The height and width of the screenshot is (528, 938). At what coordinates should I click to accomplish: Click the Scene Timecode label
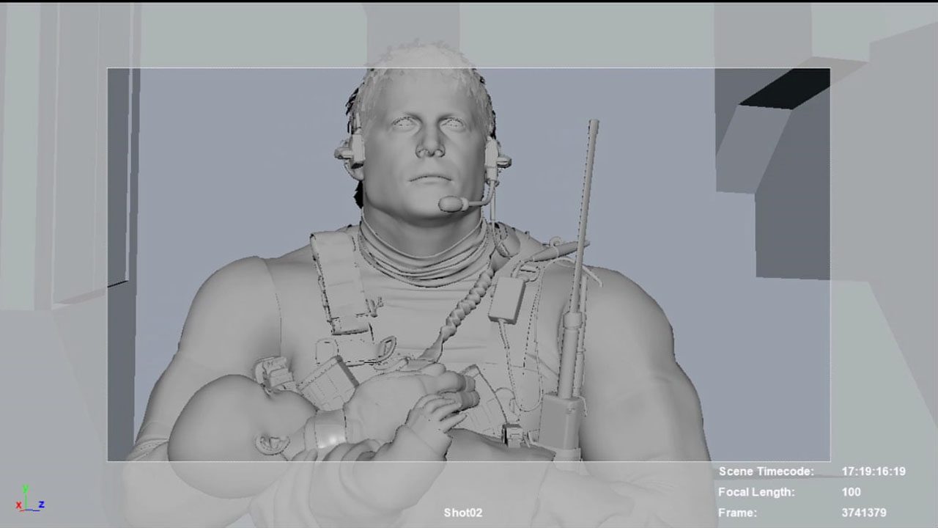[x=766, y=472]
